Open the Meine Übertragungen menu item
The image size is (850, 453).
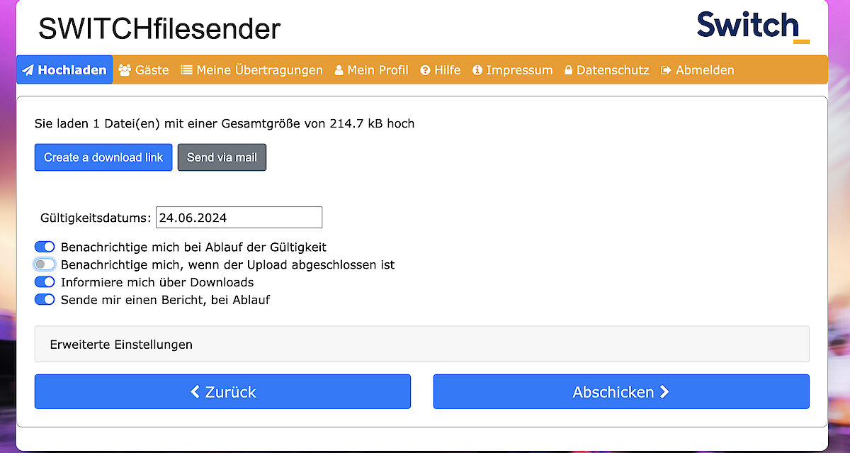(x=259, y=70)
